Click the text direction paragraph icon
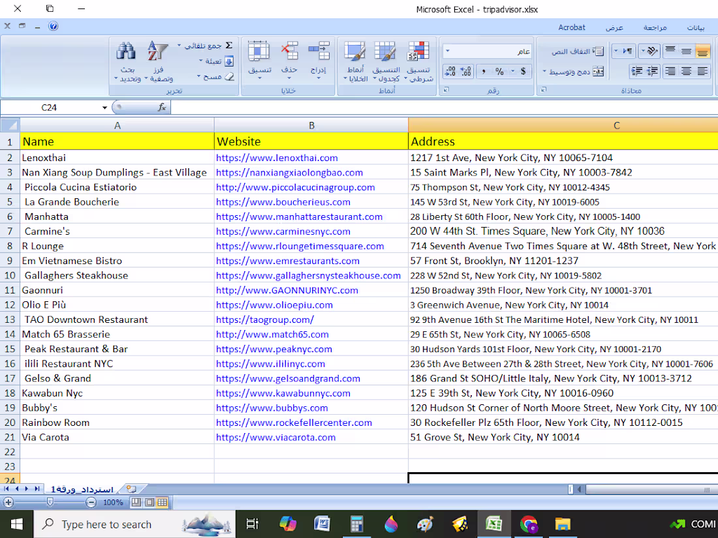The image size is (718, 538). (628, 51)
